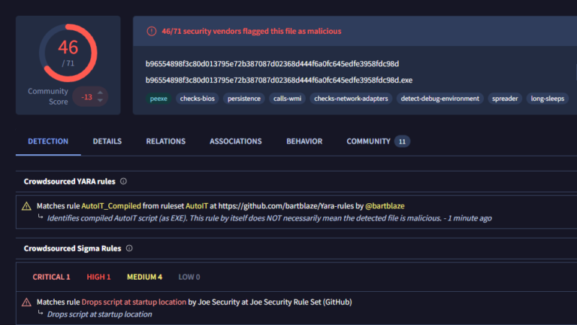
Task: Click the peexe file type tag
Action: pos(159,99)
